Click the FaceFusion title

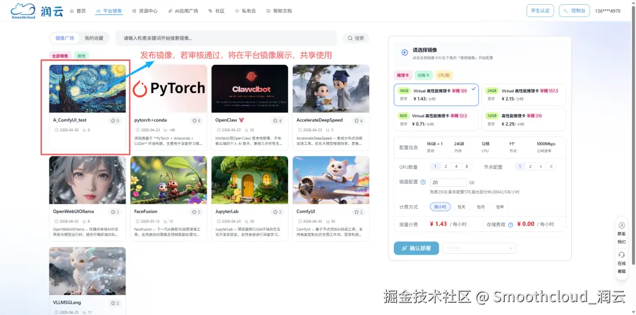[x=145, y=211]
